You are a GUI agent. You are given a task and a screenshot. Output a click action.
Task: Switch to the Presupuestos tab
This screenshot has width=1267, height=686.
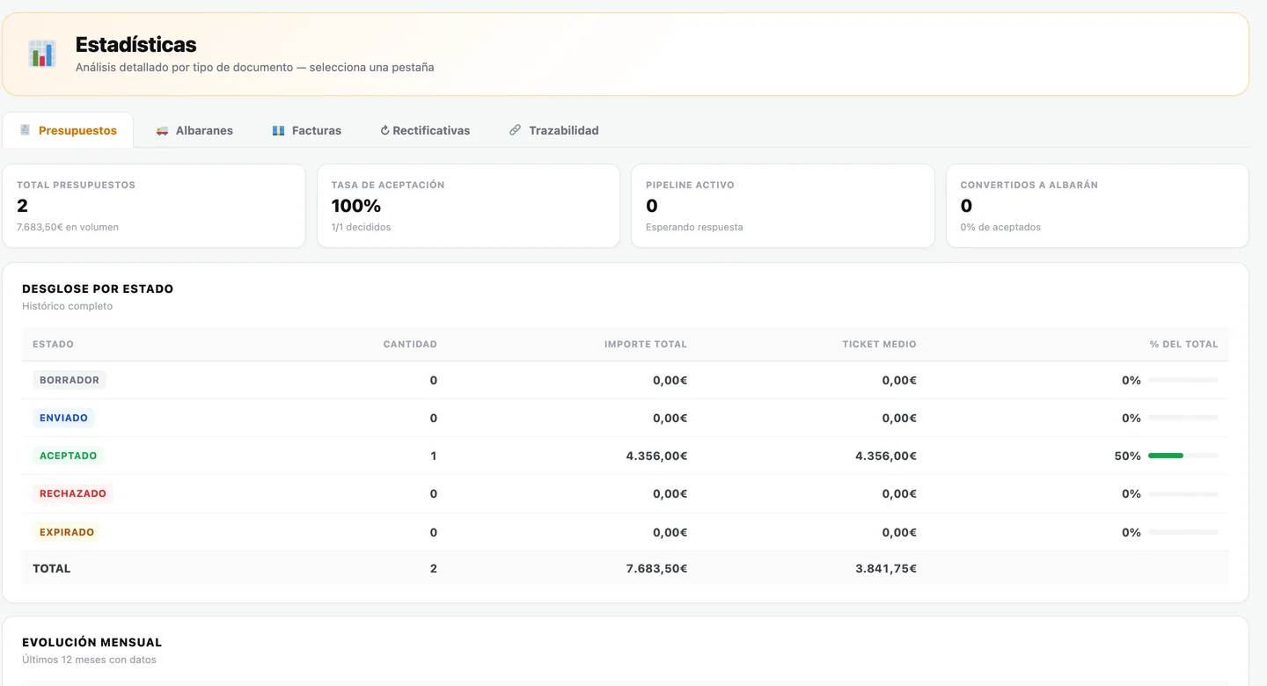coord(68,130)
